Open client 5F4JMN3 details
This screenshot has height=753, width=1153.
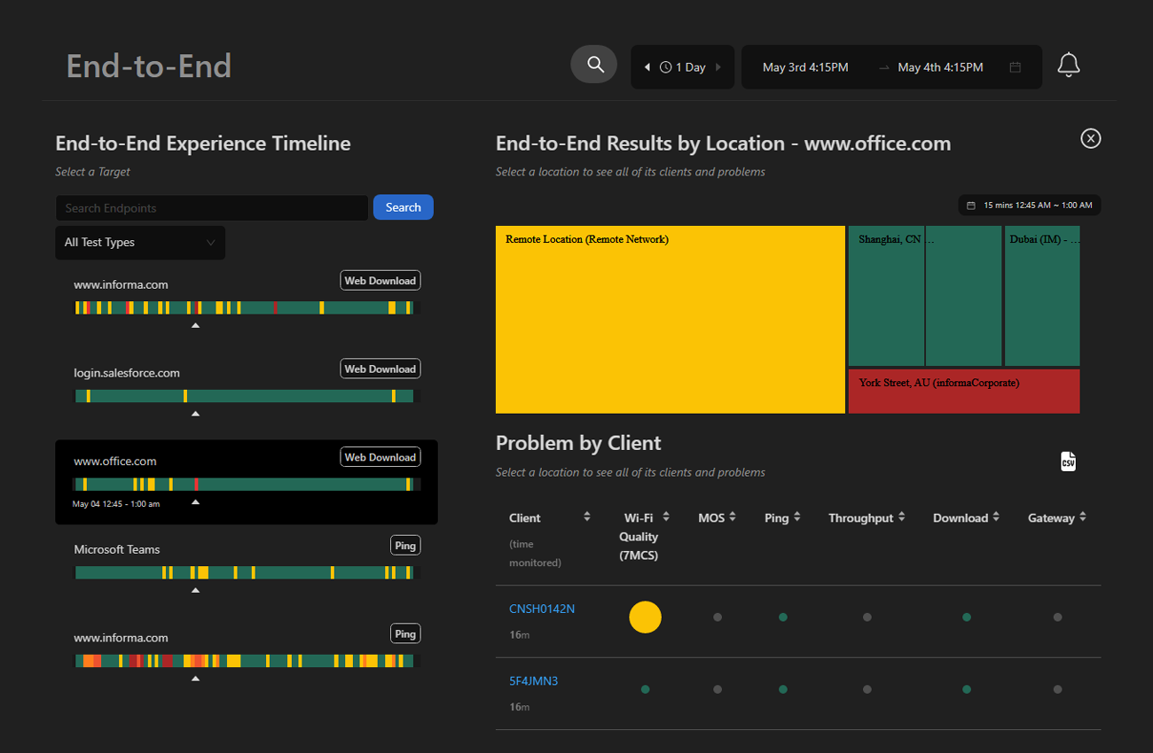tap(534, 680)
